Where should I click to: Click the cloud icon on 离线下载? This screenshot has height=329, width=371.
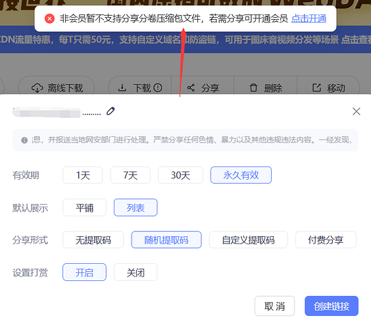tap(37, 88)
